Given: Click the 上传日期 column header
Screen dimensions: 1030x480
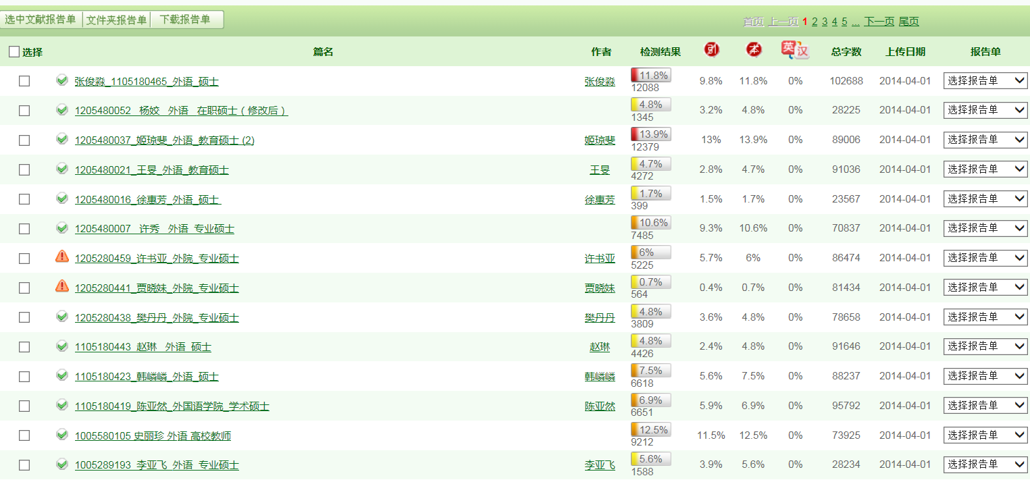Looking at the screenshot, I should tap(905, 52).
